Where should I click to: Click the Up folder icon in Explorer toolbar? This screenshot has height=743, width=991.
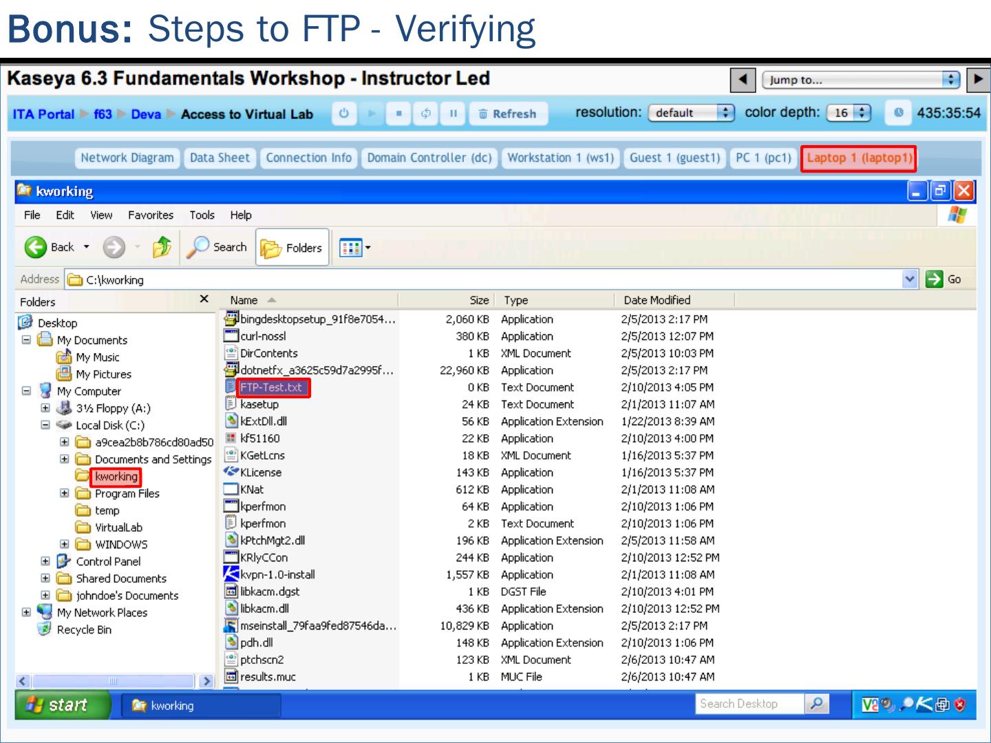pyautogui.click(x=162, y=247)
